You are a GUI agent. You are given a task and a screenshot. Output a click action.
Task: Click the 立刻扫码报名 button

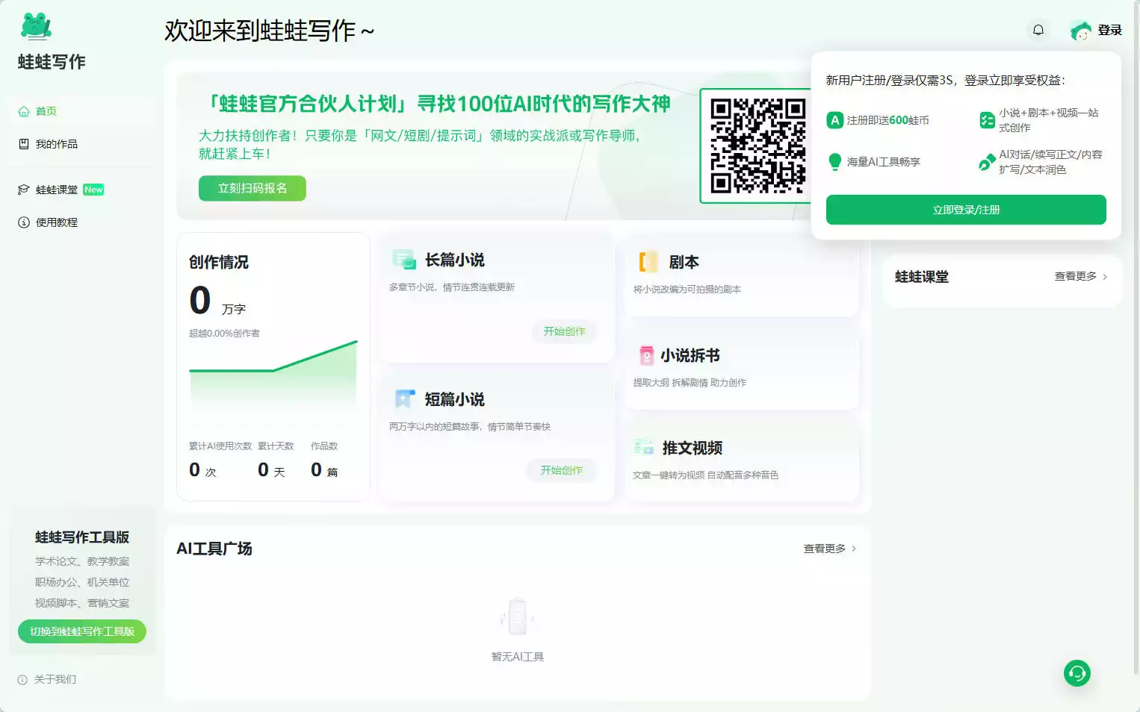pyautogui.click(x=253, y=188)
